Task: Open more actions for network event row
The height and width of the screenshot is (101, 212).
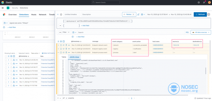Action: pyautogui.click(x=69, y=45)
